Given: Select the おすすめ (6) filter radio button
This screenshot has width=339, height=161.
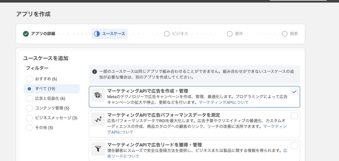Looking at the screenshot, I should pos(29,79).
